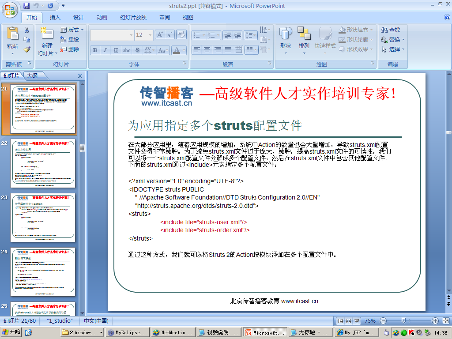Open the font name combo box
Viewport: 452px width, 339px height.
pyautogui.click(x=112, y=35)
